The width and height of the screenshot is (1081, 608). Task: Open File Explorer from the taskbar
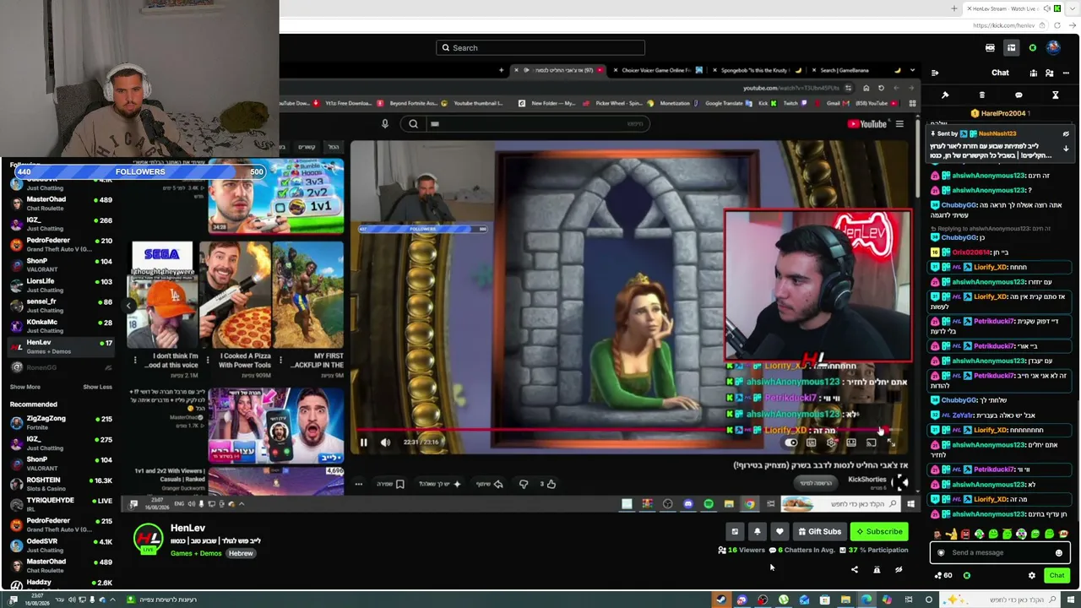pos(845,600)
